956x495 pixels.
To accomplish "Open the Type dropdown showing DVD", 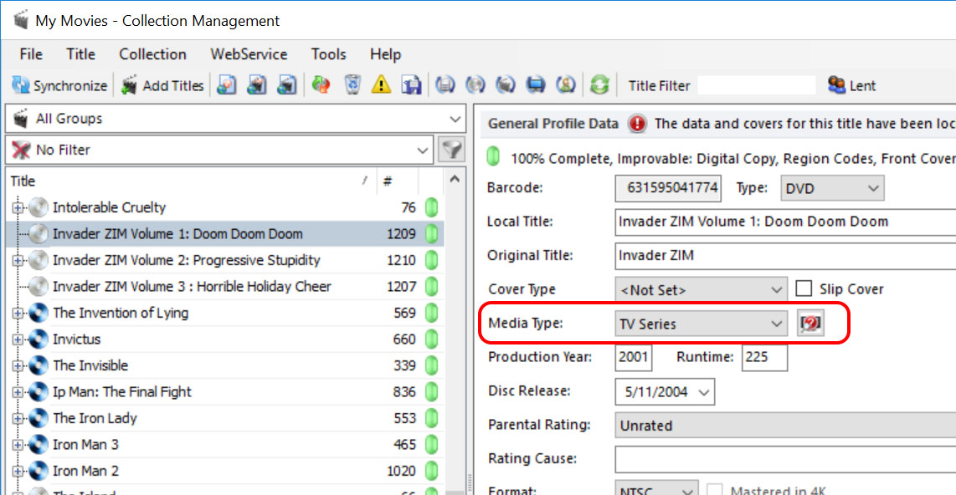I will [832, 188].
